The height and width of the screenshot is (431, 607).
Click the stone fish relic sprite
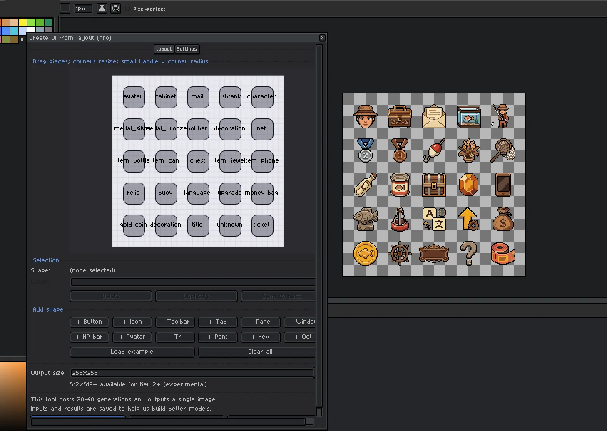pos(366,219)
